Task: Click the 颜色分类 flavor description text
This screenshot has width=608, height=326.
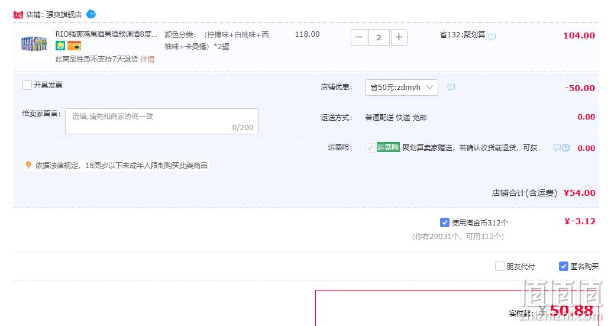Action: (x=216, y=40)
